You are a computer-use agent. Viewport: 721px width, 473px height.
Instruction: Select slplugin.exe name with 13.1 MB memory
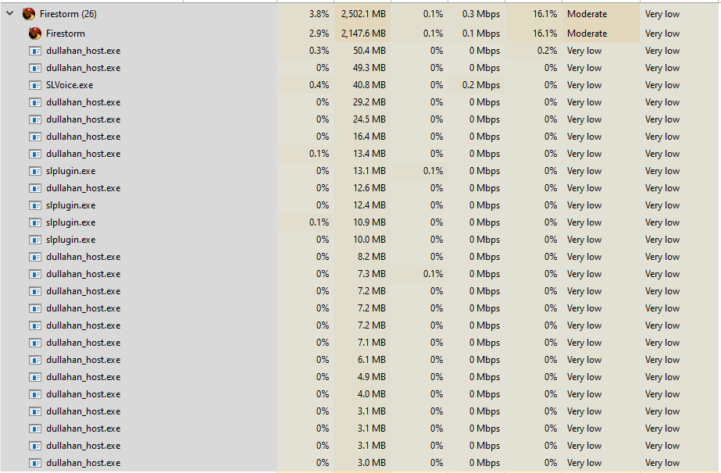(x=71, y=171)
